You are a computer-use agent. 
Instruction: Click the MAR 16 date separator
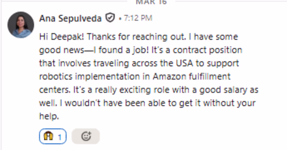click(151, 2)
